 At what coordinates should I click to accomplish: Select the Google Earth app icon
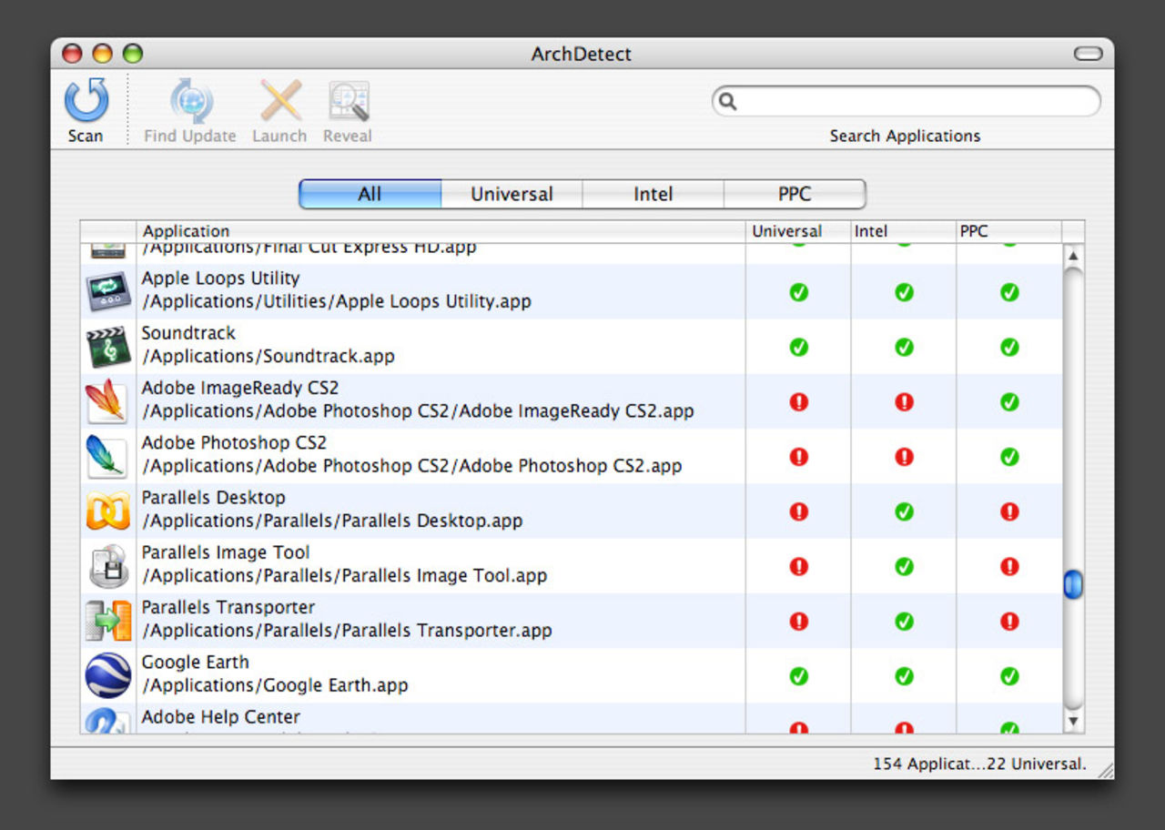point(107,675)
